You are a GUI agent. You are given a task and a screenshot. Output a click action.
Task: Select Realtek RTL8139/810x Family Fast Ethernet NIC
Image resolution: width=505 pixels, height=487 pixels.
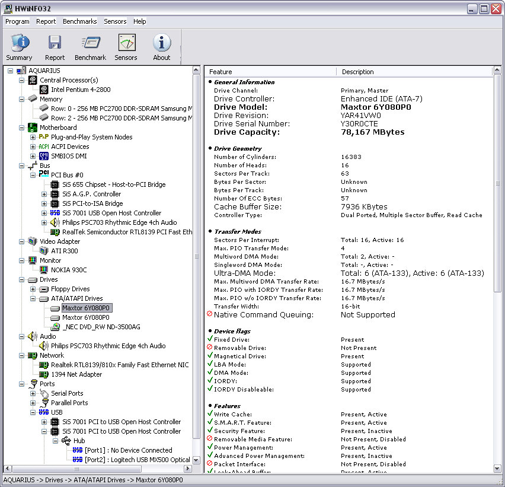[x=120, y=365]
